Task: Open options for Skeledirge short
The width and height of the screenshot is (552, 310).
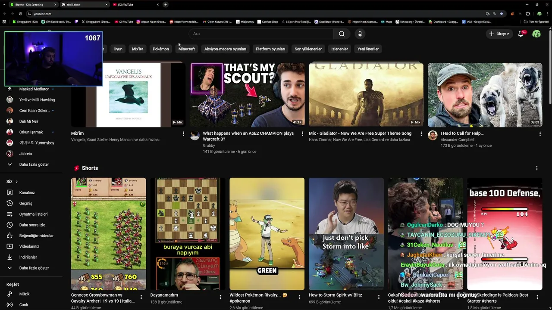Action: (x=537, y=297)
